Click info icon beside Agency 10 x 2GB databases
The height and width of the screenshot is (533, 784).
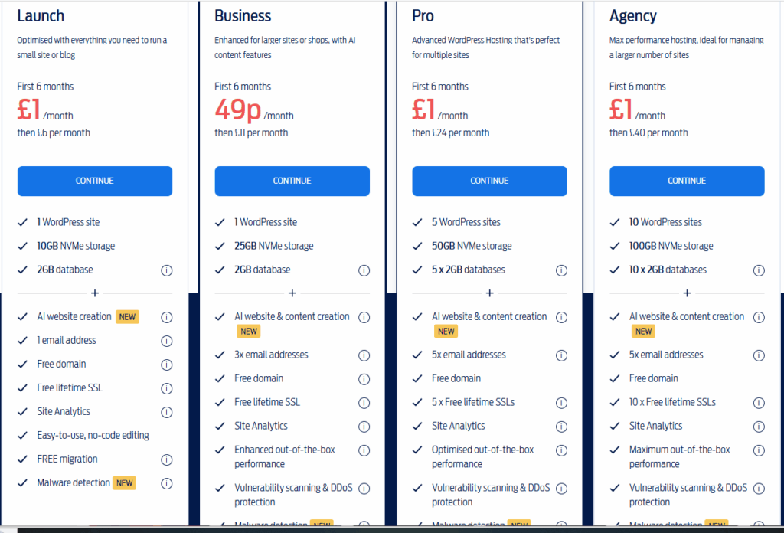(x=759, y=270)
